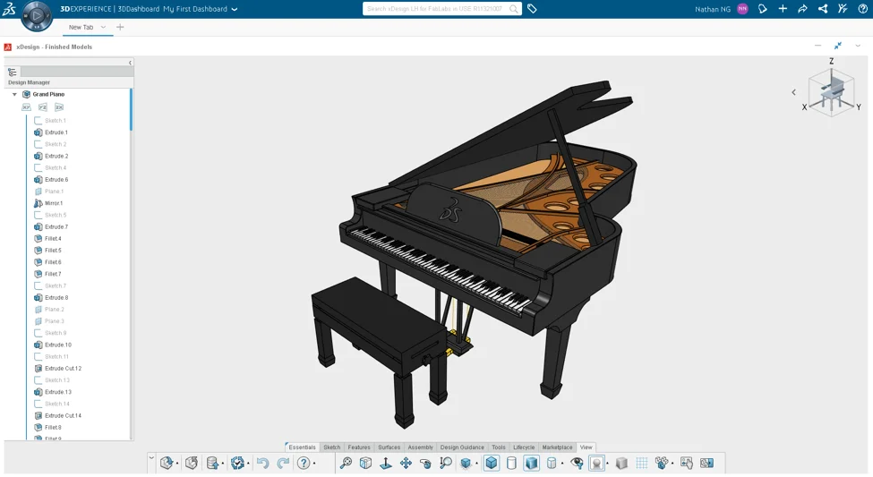873x477 pixels.
Task: Click the Undo arrow in bottom toolbar
Action: (262, 463)
